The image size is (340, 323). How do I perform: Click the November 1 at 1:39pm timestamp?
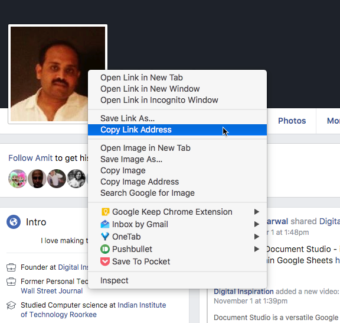click(250, 301)
